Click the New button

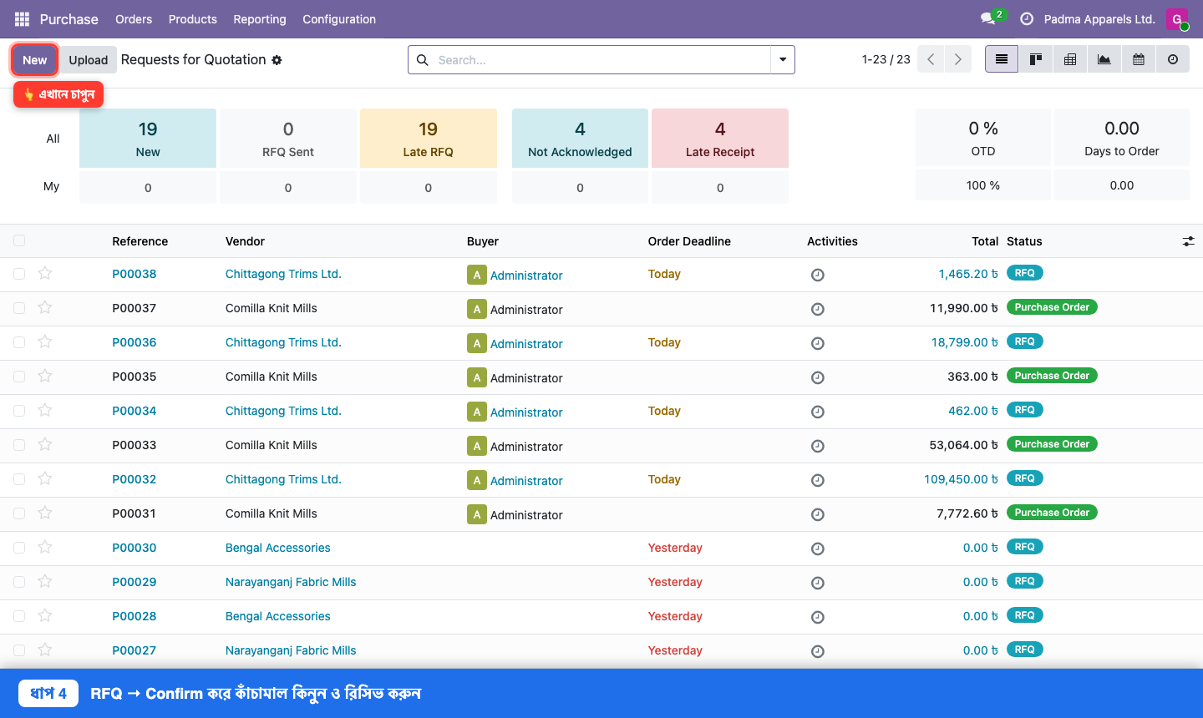[35, 59]
